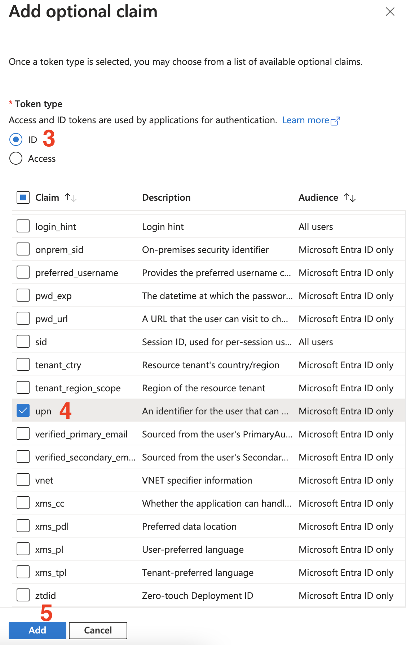Select the Access token type radio button
The width and height of the screenshot is (406, 645).
(x=16, y=158)
